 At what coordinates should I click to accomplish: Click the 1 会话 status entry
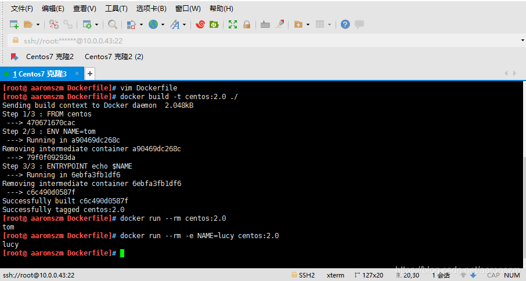click(441, 275)
